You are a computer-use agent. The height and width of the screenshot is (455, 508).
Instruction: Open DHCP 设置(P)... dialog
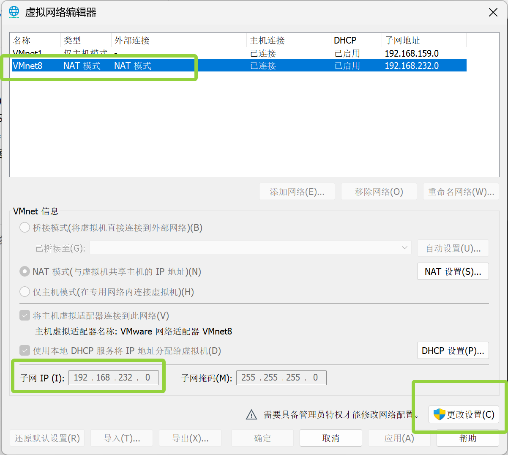pos(453,351)
